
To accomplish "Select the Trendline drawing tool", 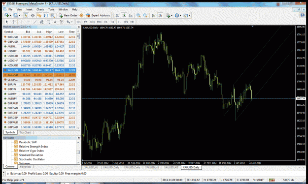I will [x=35, y=22].
